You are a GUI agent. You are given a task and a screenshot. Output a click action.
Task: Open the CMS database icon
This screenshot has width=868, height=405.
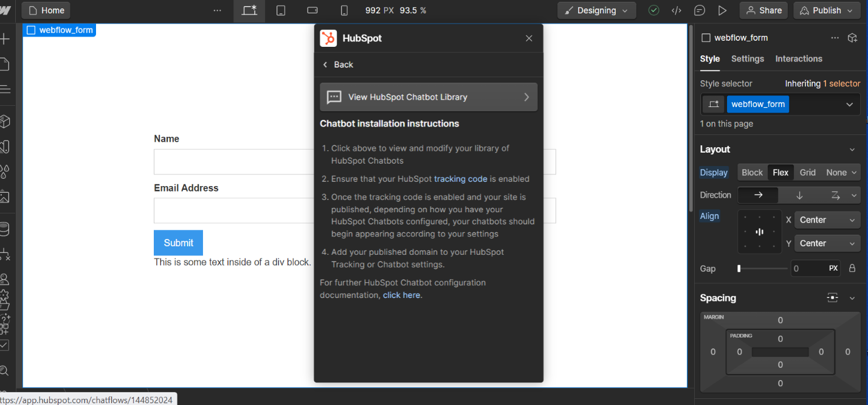pyautogui.click(x=4, y=229)
